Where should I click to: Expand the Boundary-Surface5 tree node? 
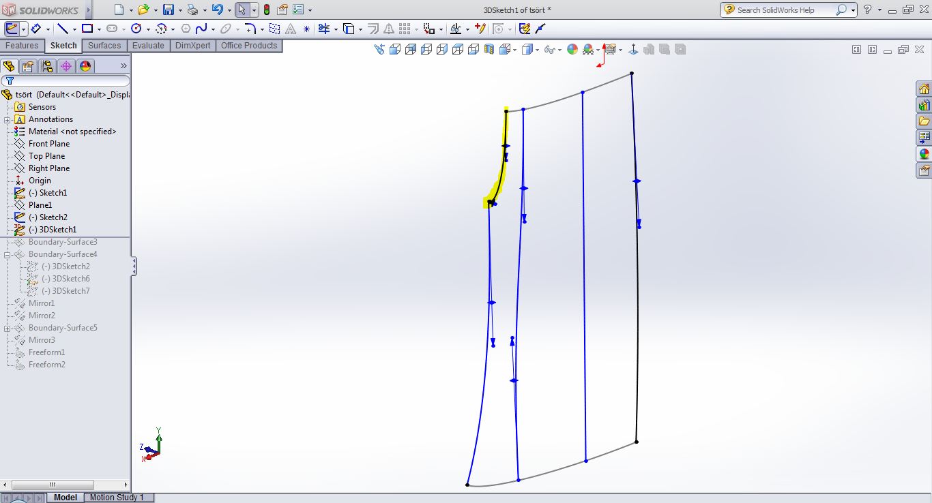5,328
